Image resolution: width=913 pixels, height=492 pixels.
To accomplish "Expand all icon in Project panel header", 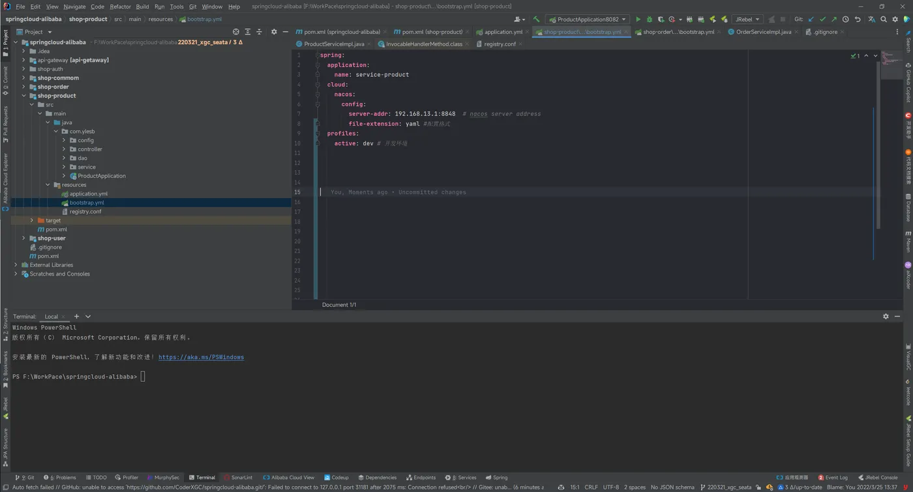I will [247, 32].
